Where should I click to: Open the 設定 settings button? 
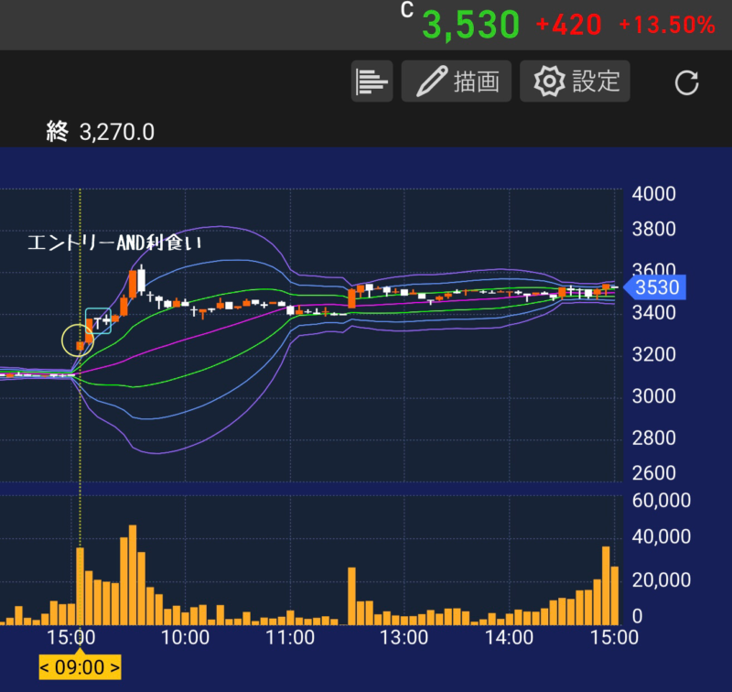coord(575,81)
